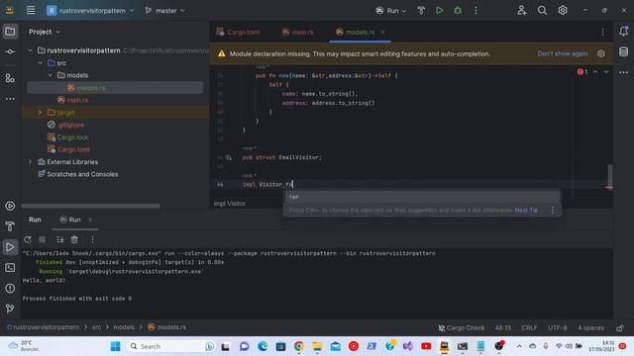The image size is (634, 356).
Task: Open rustrovervisitorpattern project dropdown
Action: [90, 11]
